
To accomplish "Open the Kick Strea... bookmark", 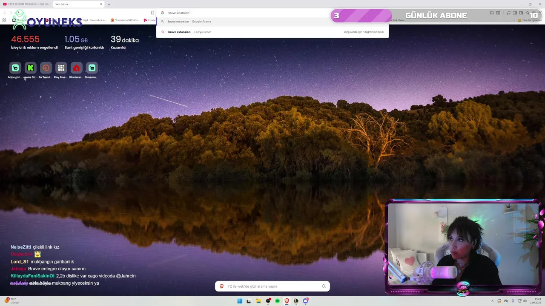I will [398, 20].
